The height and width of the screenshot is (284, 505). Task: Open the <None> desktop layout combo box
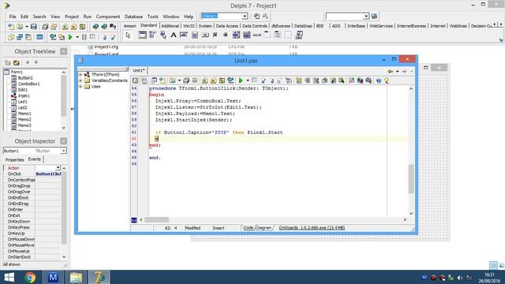[x=245, y=16]
